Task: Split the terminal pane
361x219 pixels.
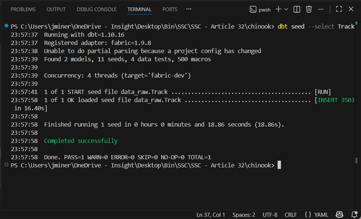Action: coord(297,9)
